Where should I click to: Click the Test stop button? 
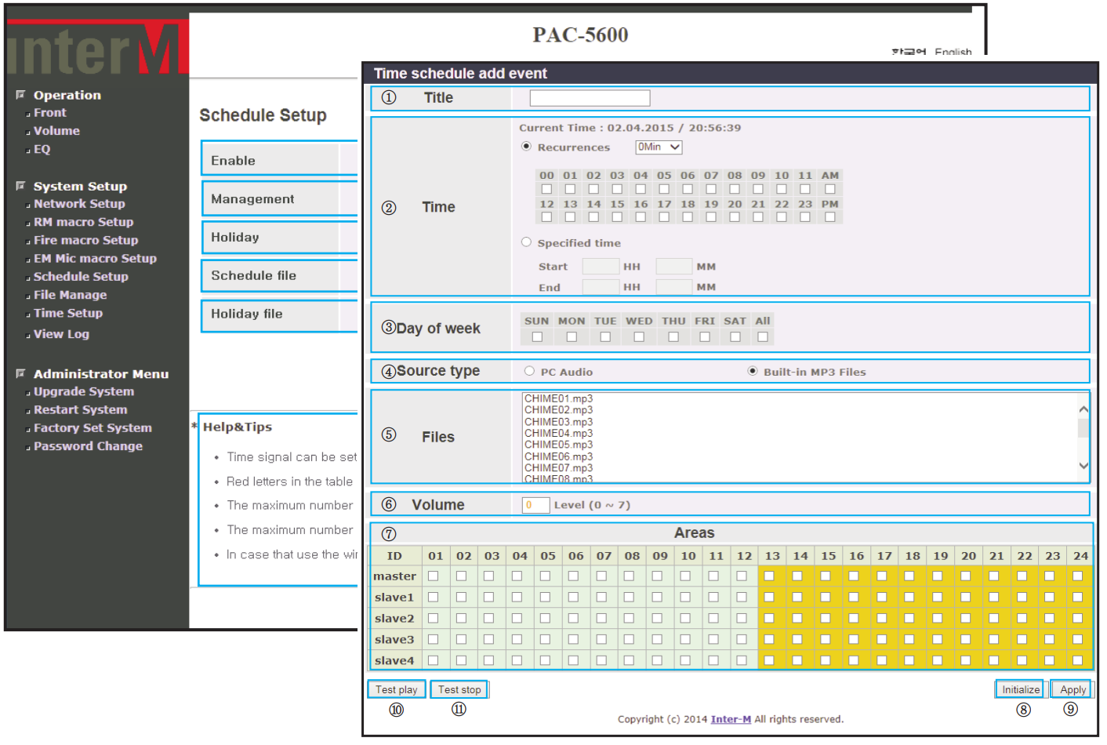[x=459, y=689]
